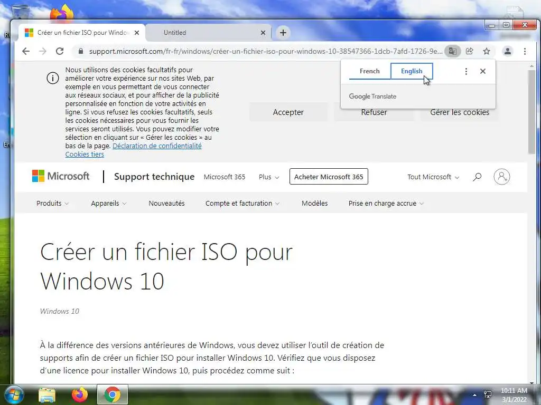The width and height of the screenshot is (541, 405).
Task: Expand the Tout Microsoft dropdown
Action: coord(433,177)
